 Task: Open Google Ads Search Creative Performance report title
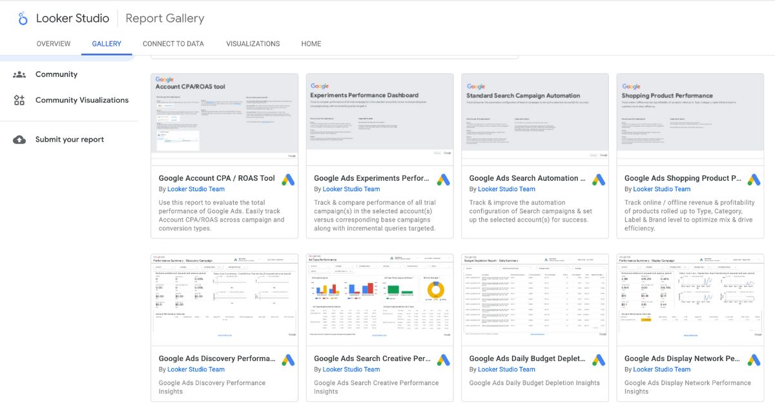click(372, 359)
